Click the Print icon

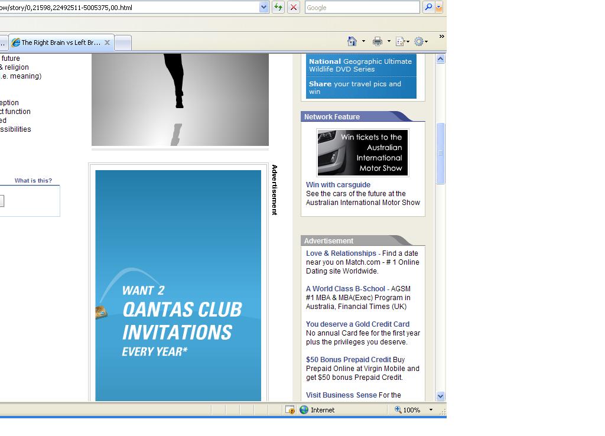pos(378,41)
